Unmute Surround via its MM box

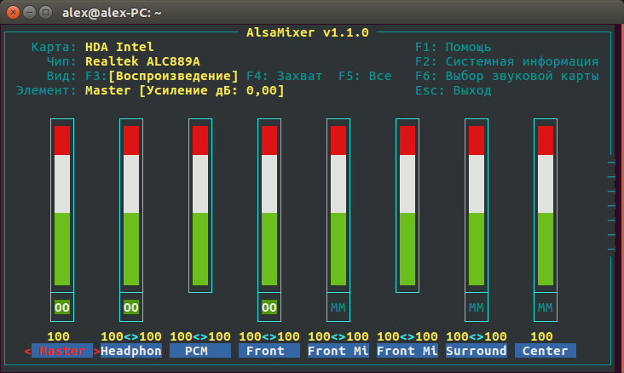click(477, 307)
